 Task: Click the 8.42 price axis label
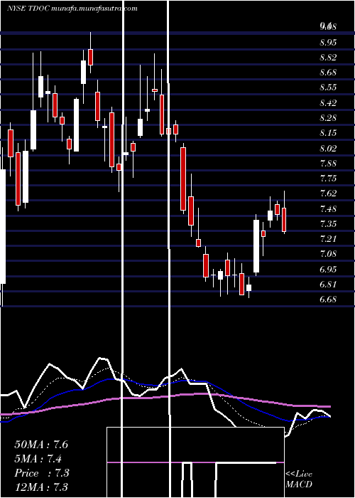tap(328, 103)
